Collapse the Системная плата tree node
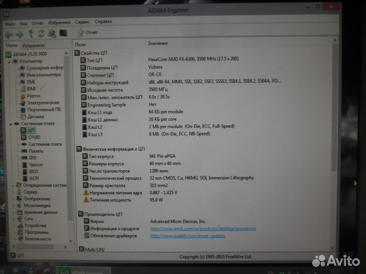This screenshot has height=274, width=366. click(x=11, y=123)
